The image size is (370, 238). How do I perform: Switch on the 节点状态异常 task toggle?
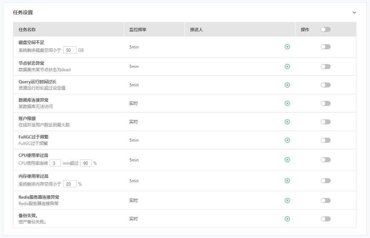tap(325, 67)
